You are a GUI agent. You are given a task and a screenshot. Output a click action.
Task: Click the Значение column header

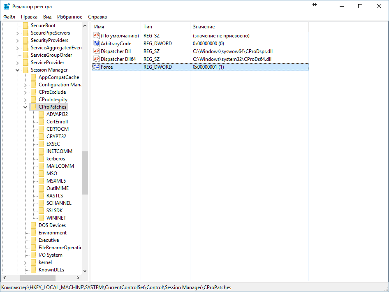(x=204, y=26)
